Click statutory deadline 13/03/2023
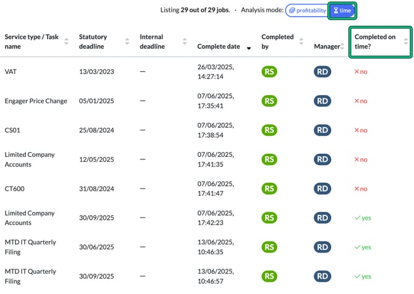This screenshot has height=294, width=414. [x=96, y=72]
